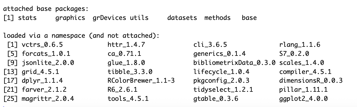Click the rlang_1.1.6 entry
The image size is (357, 107).
[300, 45]
